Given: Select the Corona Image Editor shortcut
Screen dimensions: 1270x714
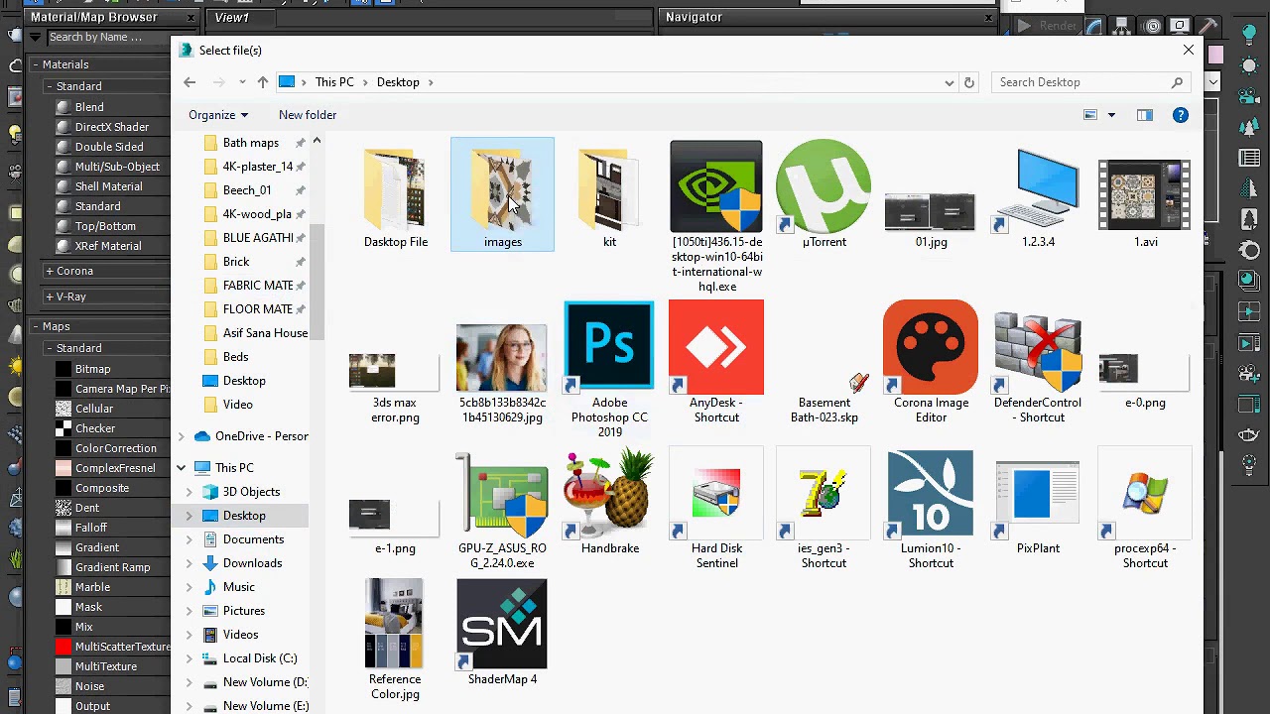Looking at the screenshot, I should click(931, 362).
